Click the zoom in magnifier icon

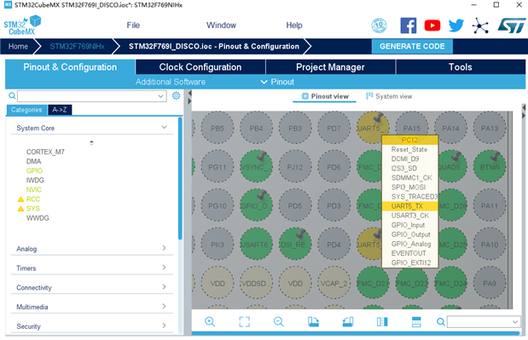[210, 321]
